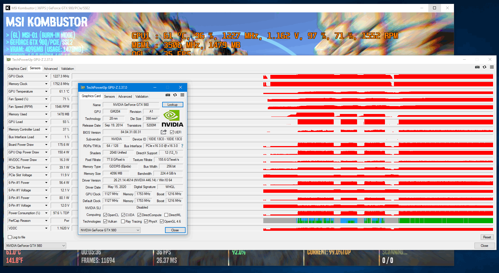Click Close button in Sensors window
The width and height of the screenshot is (499, 273).
[x=484, y=245]
